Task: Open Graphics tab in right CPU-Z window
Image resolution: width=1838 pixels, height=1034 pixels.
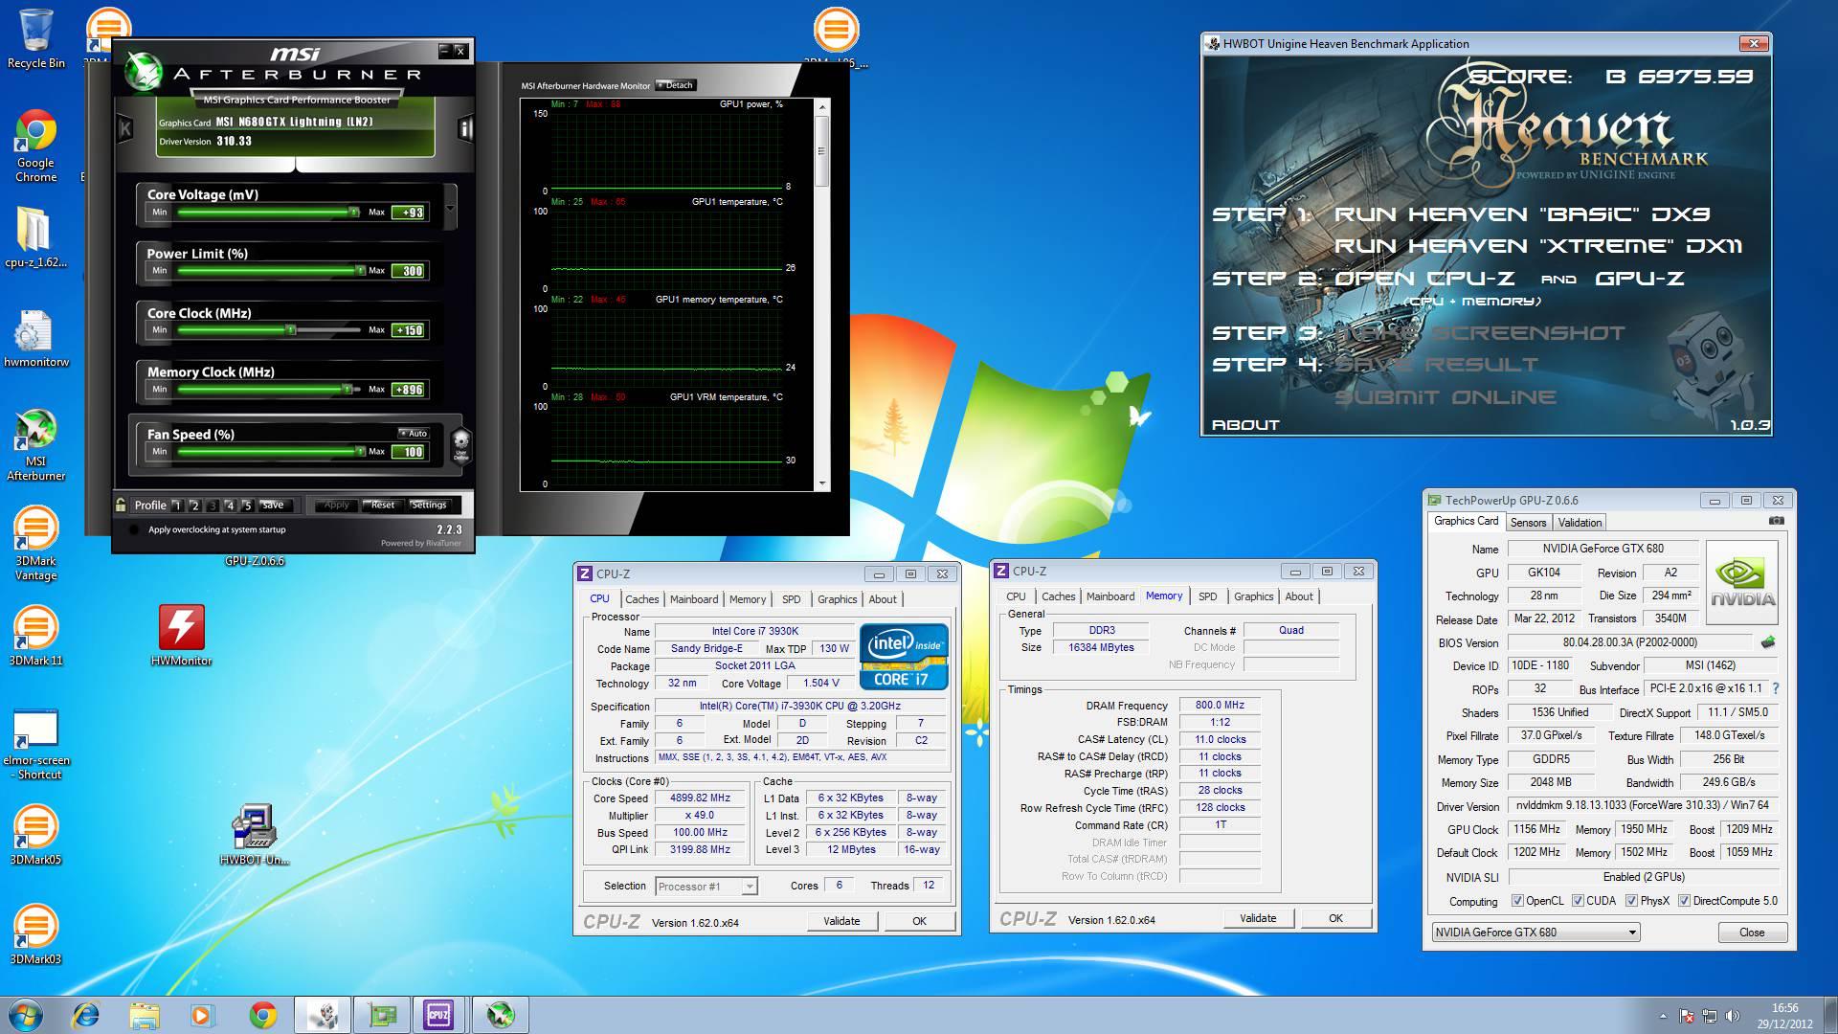Action: pos(1253,596)
